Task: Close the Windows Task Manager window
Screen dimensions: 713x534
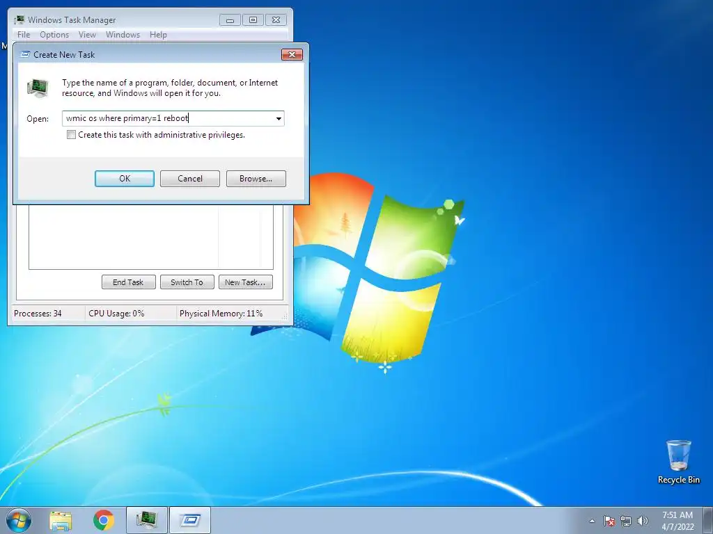Action: pos(276,20)
